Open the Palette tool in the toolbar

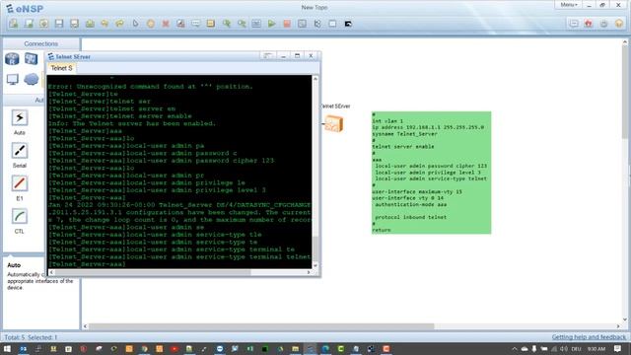[211, 24]
